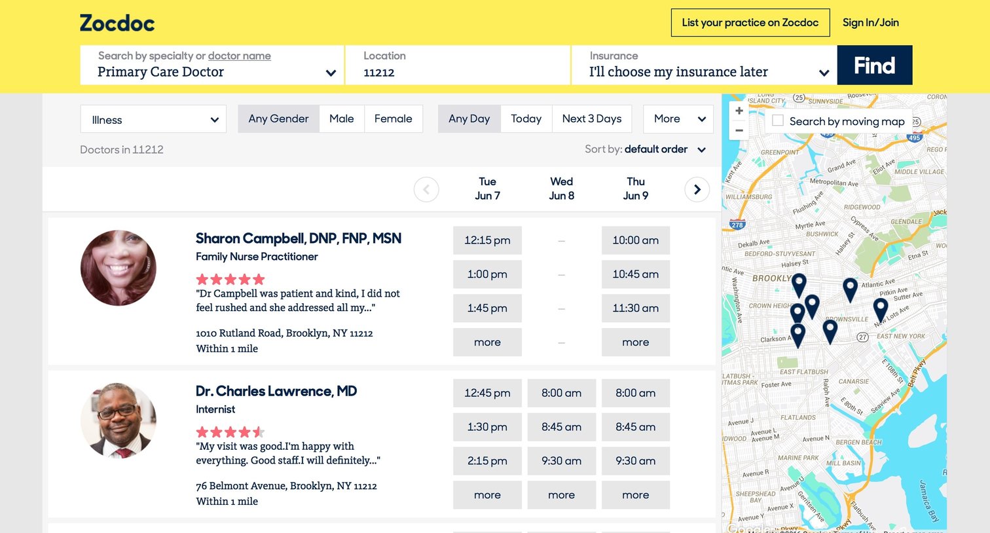The image size is (990, 533).
Task: Click the 1010 Rutland Road address text
Action: pos(284,333)
